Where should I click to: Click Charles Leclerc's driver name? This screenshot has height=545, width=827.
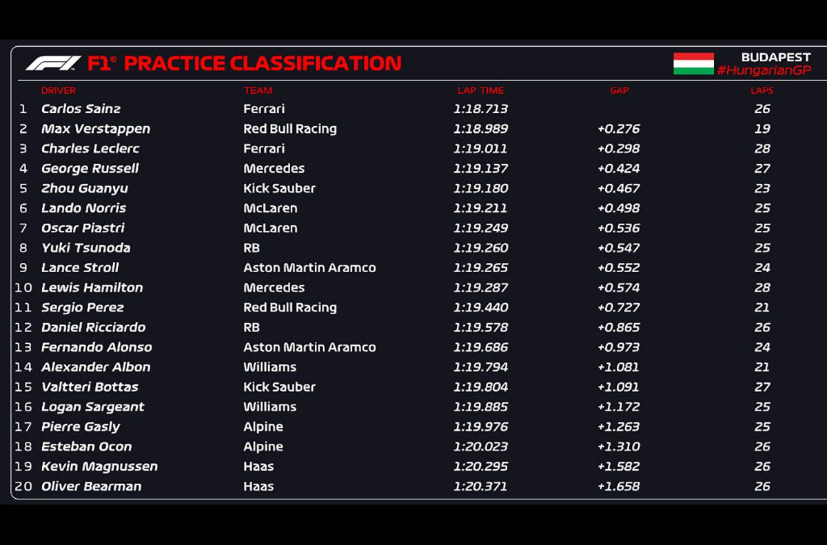point(90,149)
